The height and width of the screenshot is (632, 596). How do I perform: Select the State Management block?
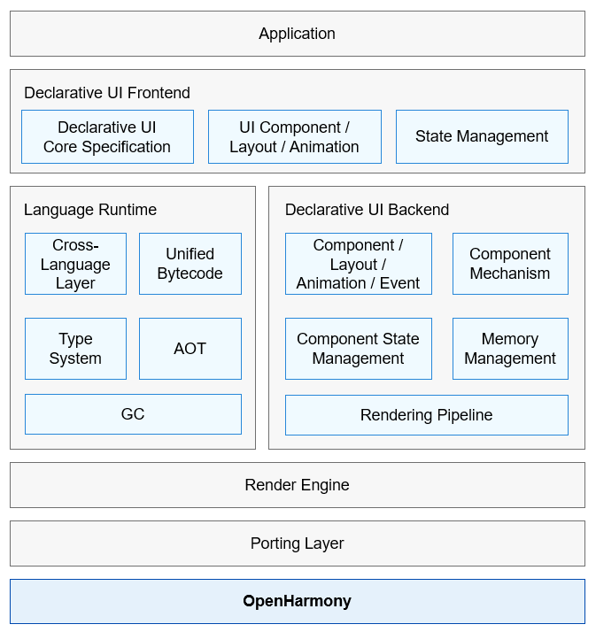(483, 136)
